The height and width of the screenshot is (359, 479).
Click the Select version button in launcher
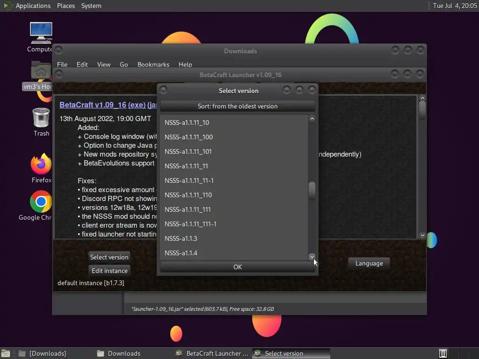coord(109,257)
